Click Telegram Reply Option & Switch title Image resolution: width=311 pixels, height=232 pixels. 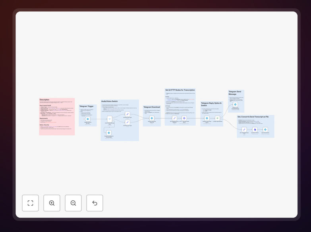pos(211,104)
